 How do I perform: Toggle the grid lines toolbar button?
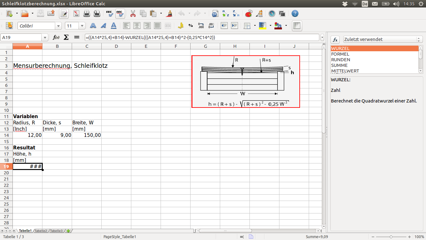click(x=297, y=26)
